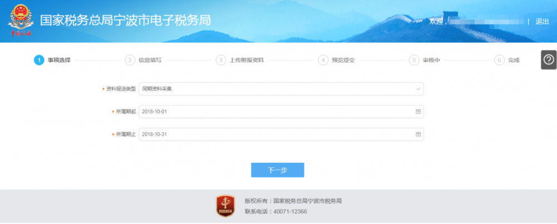Image resolution: width=557 pixels, height=224 pixels.
Task: Select the 同期资料采集 combo box
Action: click(x=281, y=89)
